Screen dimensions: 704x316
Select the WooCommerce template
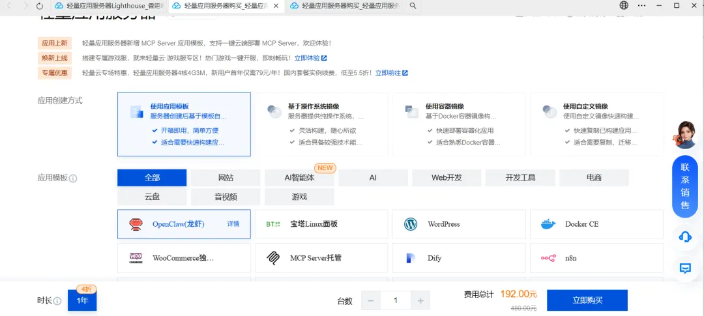tap(184, 258)
